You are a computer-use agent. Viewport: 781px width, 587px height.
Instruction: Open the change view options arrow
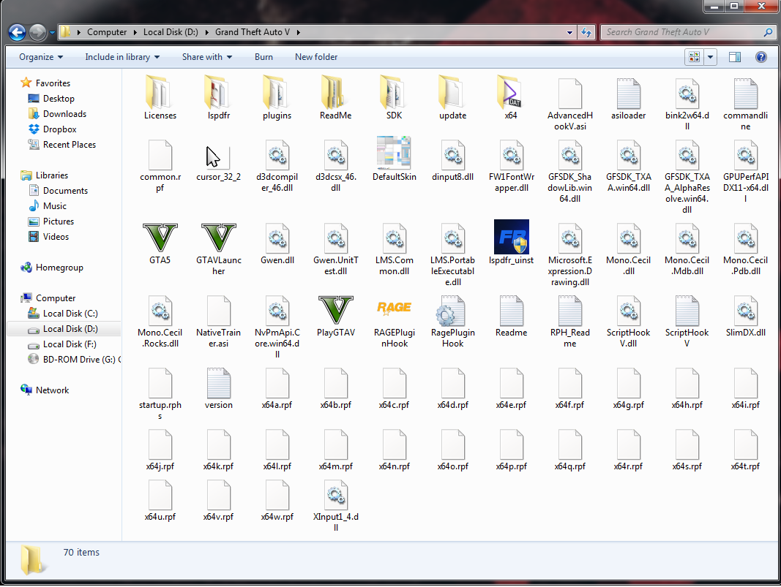[x=711, y=57]
